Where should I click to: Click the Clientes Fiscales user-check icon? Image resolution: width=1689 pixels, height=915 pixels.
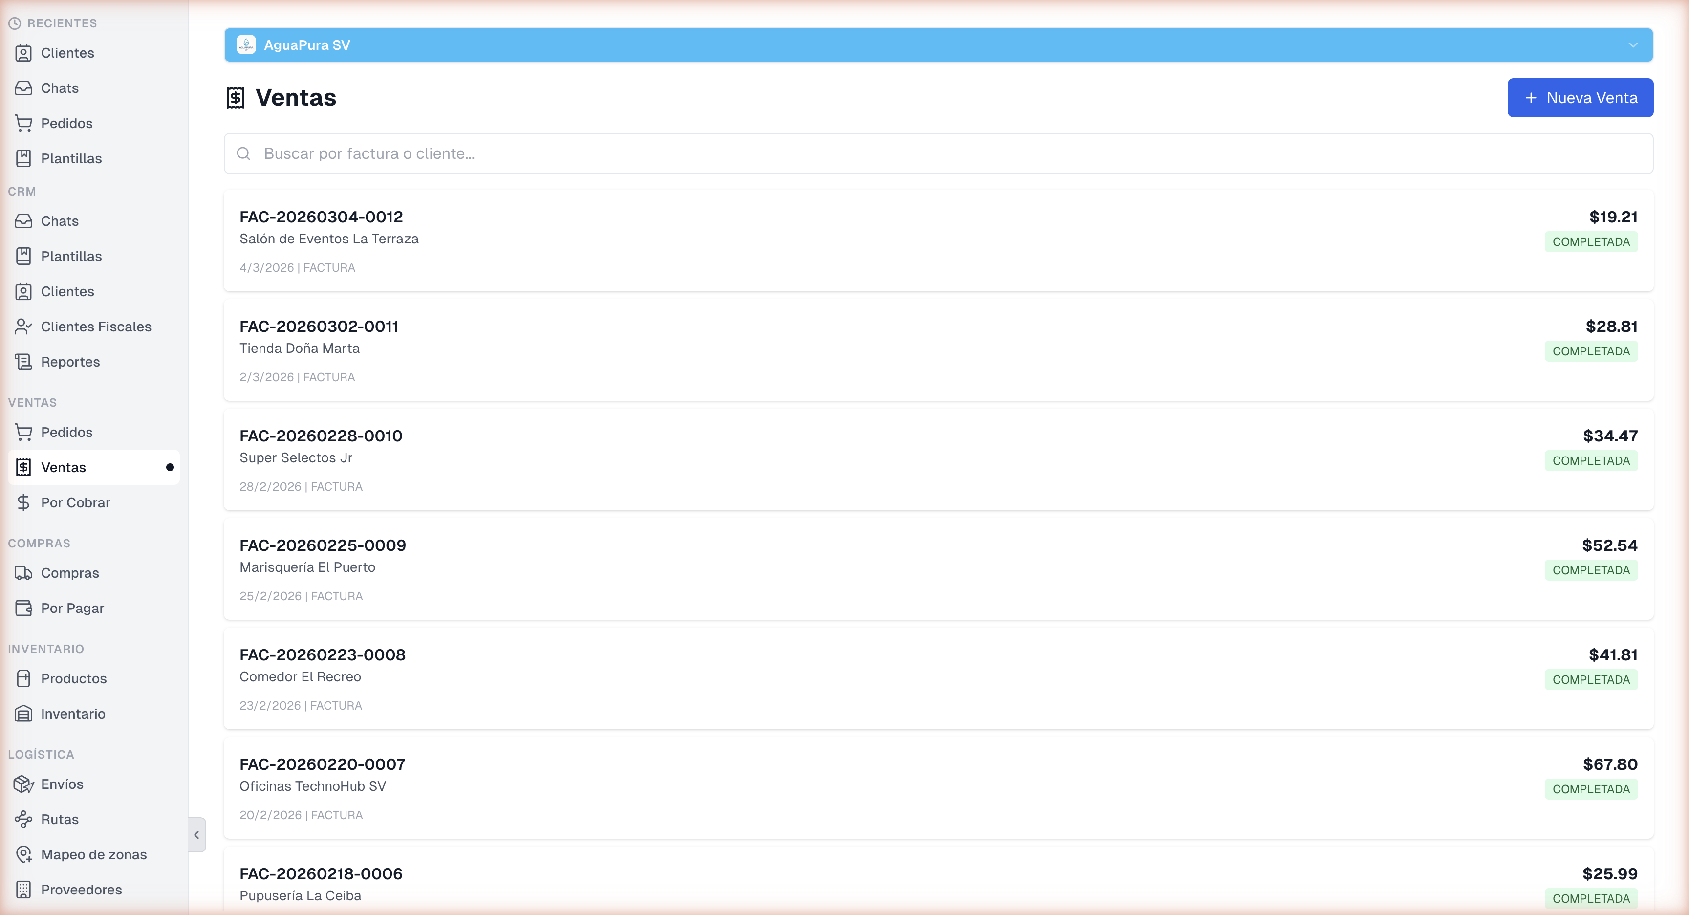coord(23,327)
